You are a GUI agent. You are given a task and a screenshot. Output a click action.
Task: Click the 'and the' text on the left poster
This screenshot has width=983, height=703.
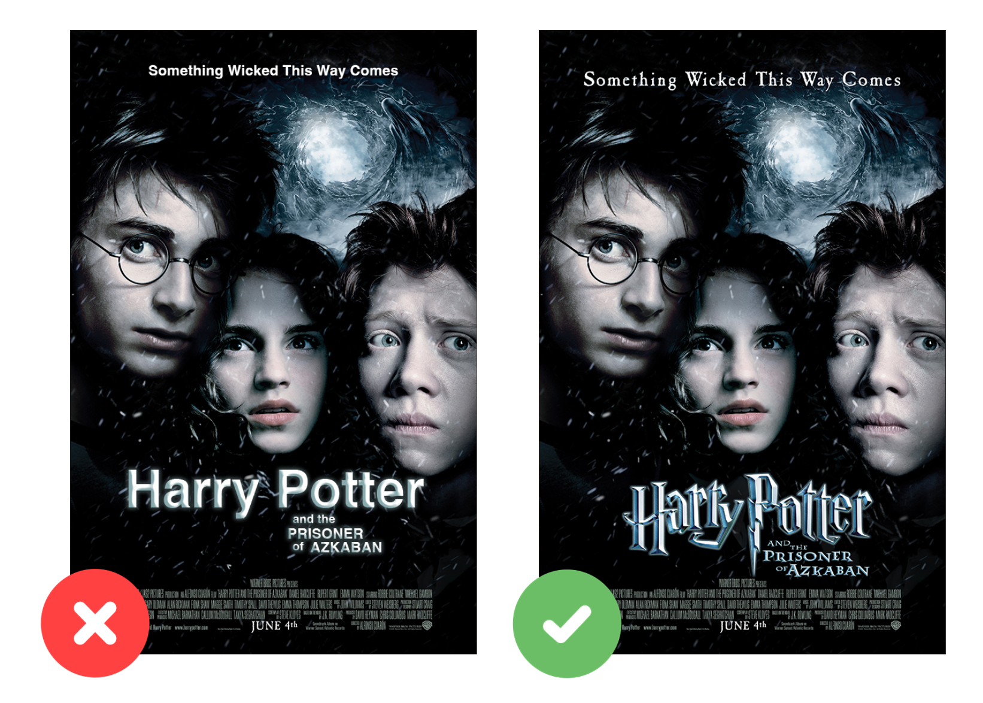[314, 519]
